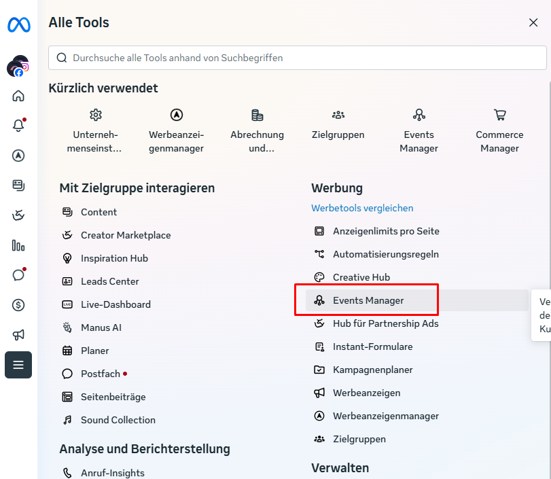Viewport: 551px width, 479px height.
Task: Open Inspiration Hub
Action: [x=105, y=258]
